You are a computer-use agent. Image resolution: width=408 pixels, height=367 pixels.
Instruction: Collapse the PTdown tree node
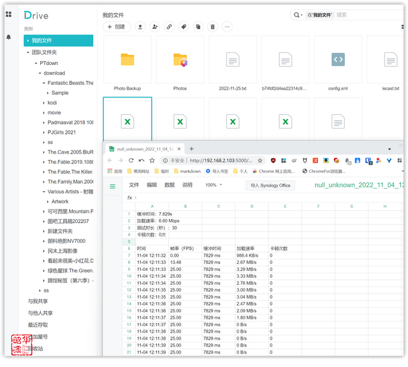[36, 64]
